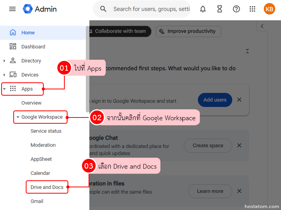Open AppSheet settings
This screenshot has width=281, height=210.
click(41, 159)
